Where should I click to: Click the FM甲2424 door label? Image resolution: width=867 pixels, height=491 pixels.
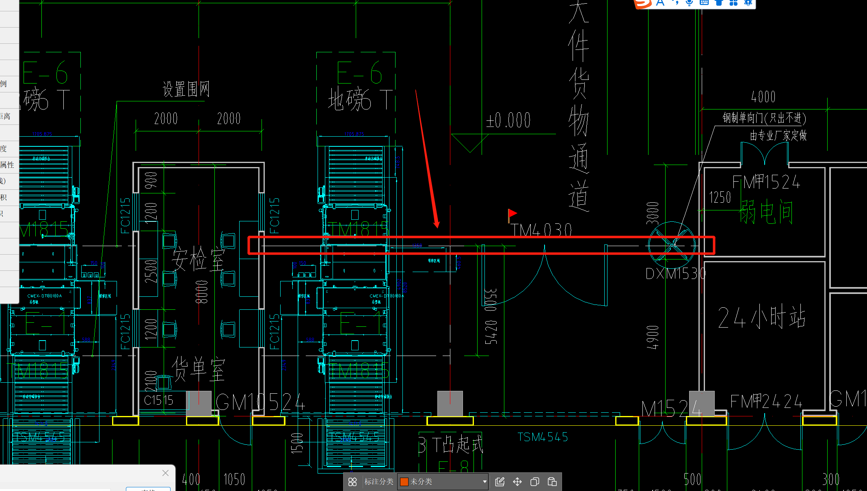[766, 401]
